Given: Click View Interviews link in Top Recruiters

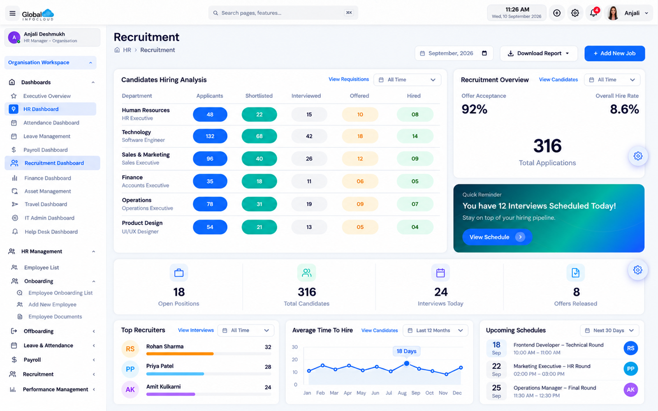Looking at the screenshot, I should click(x=196, y=330).
